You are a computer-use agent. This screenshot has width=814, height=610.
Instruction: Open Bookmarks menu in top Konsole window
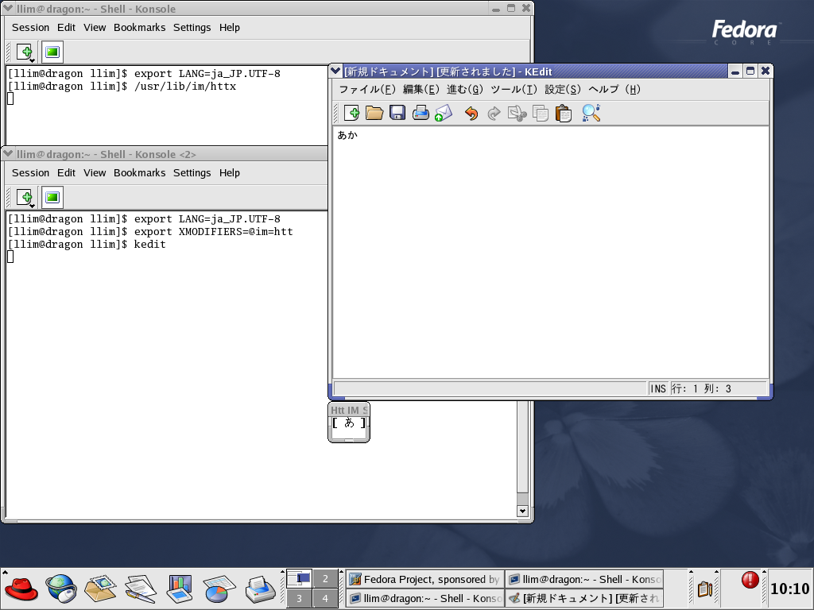[x=139, y=28]
